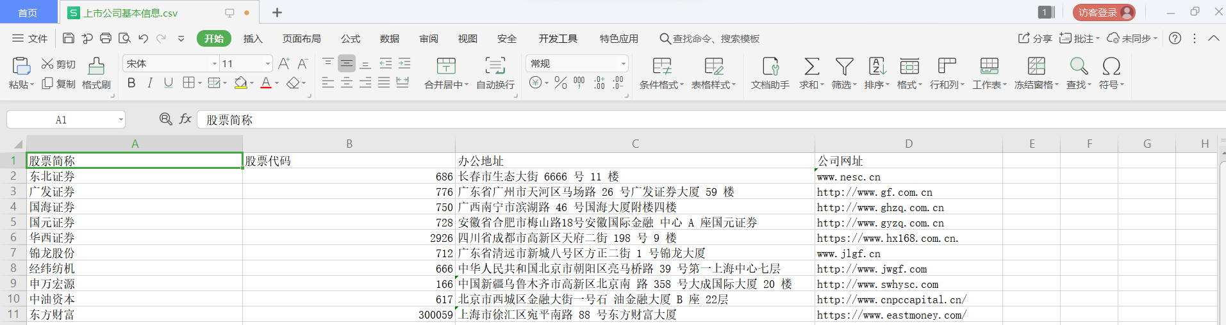Click the 未同步 sync status button
This screenshot has height=325, width=1226.
1132,38
